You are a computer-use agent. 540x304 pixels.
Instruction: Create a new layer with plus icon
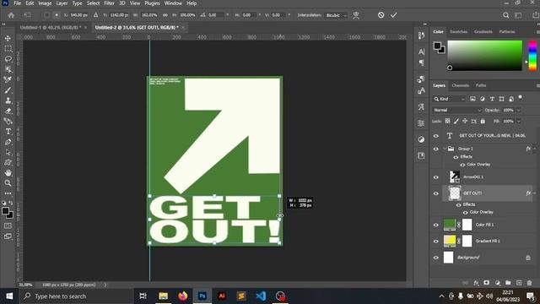click(519, 283)
